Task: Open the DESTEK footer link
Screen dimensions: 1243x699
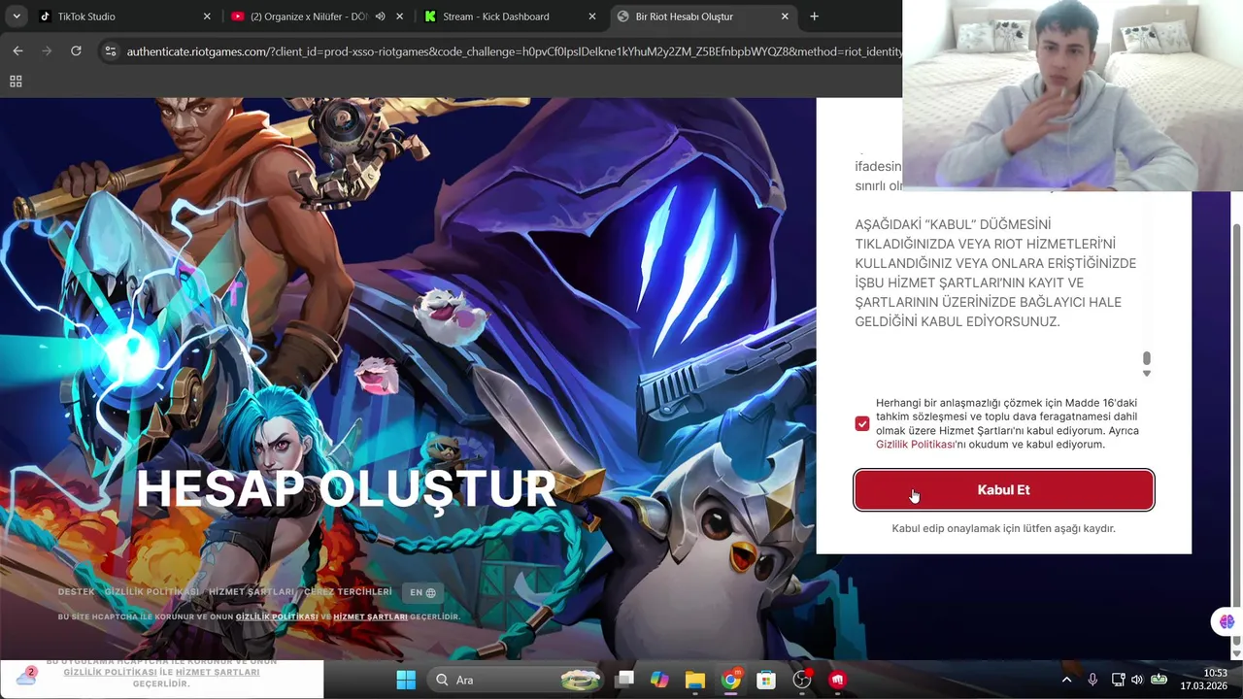Action: (77, 592)
